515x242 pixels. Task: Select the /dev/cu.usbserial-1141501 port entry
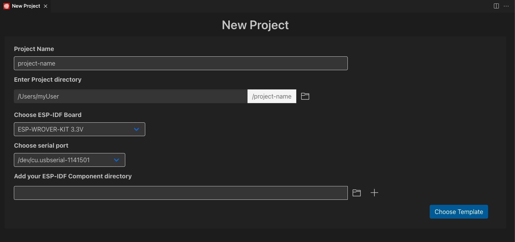(54, 160)
